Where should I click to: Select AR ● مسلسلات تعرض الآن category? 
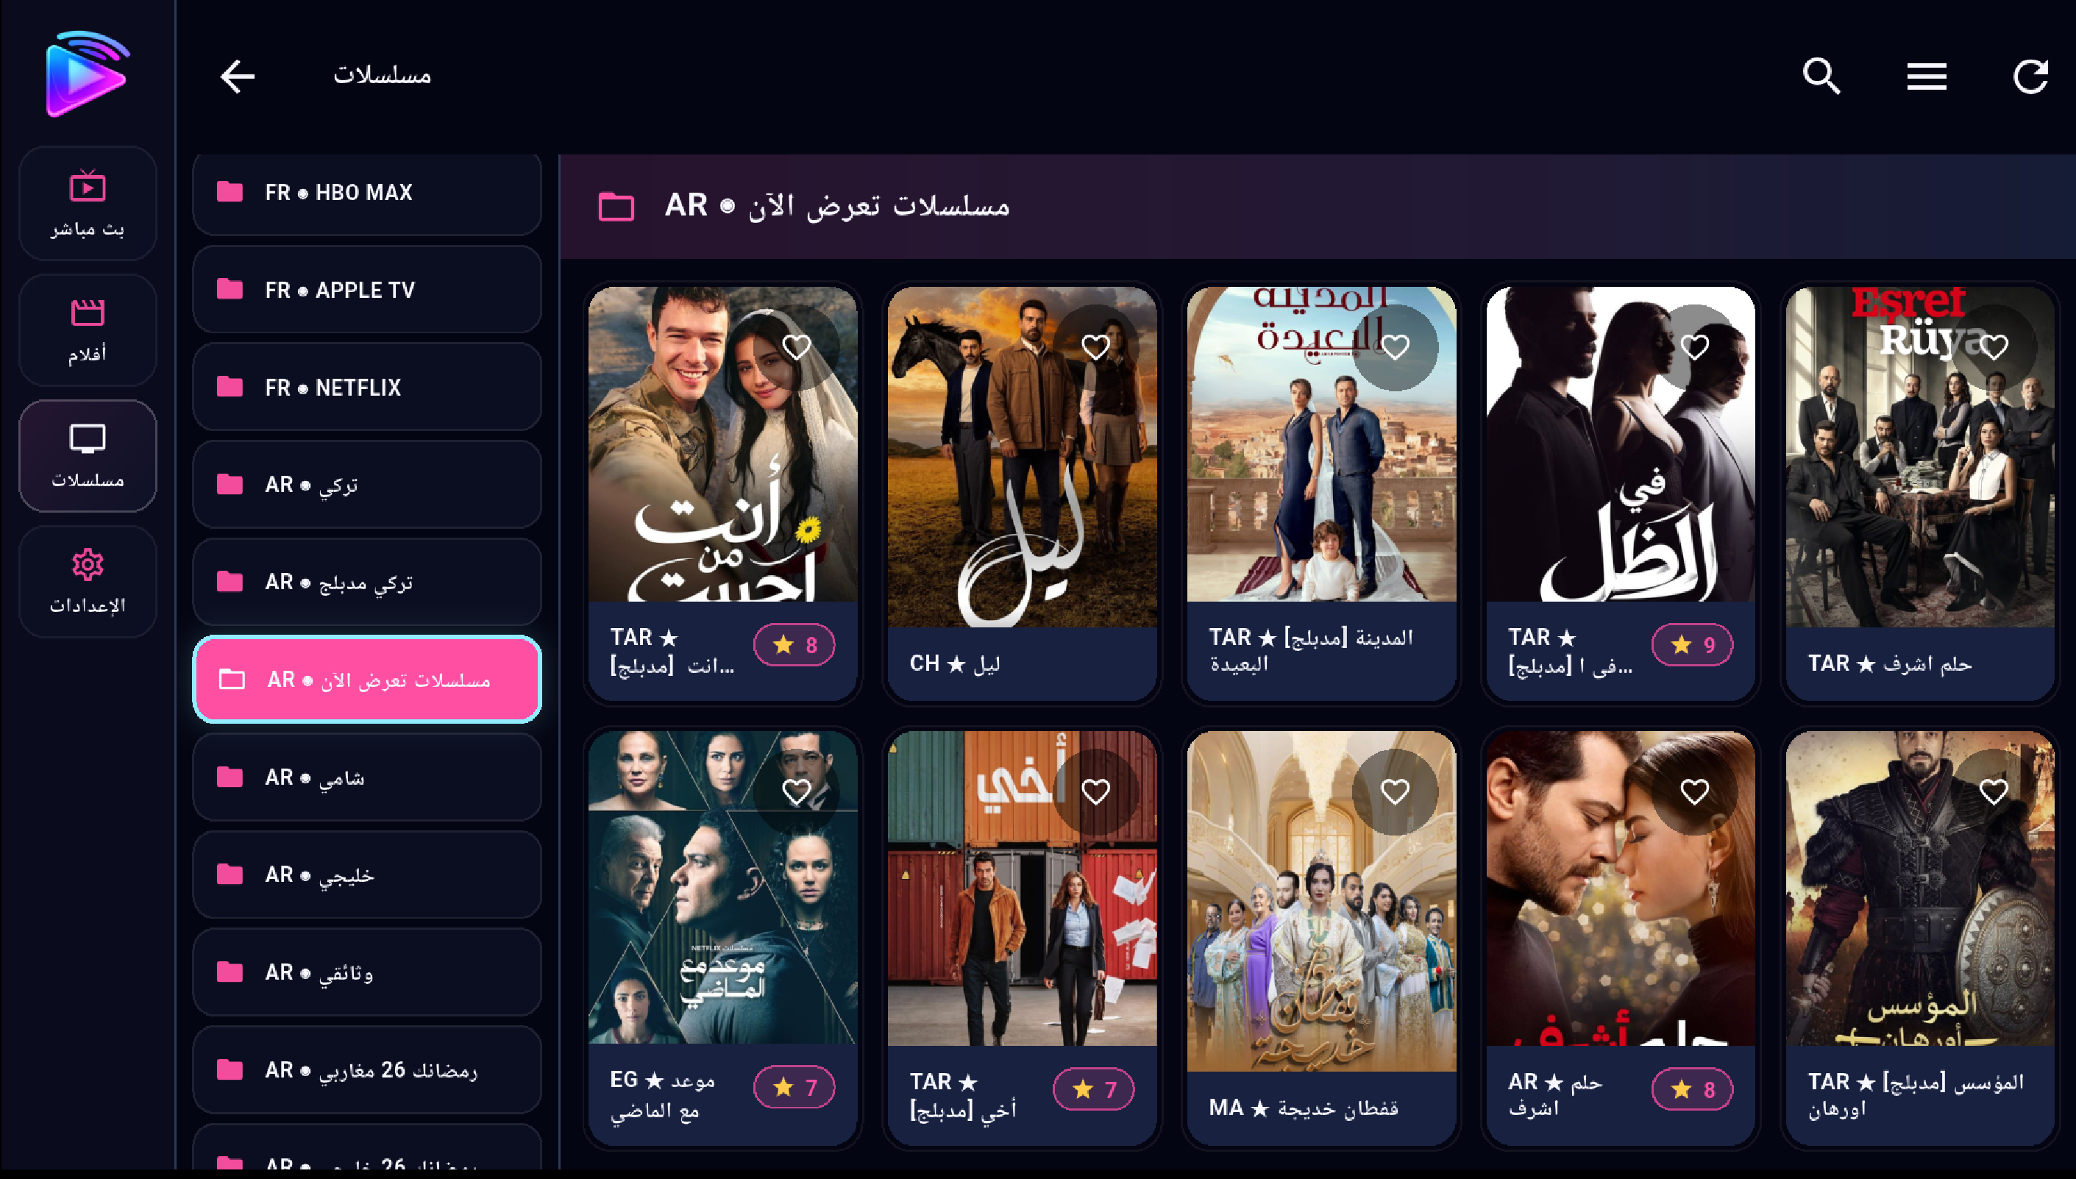(367, 680)
